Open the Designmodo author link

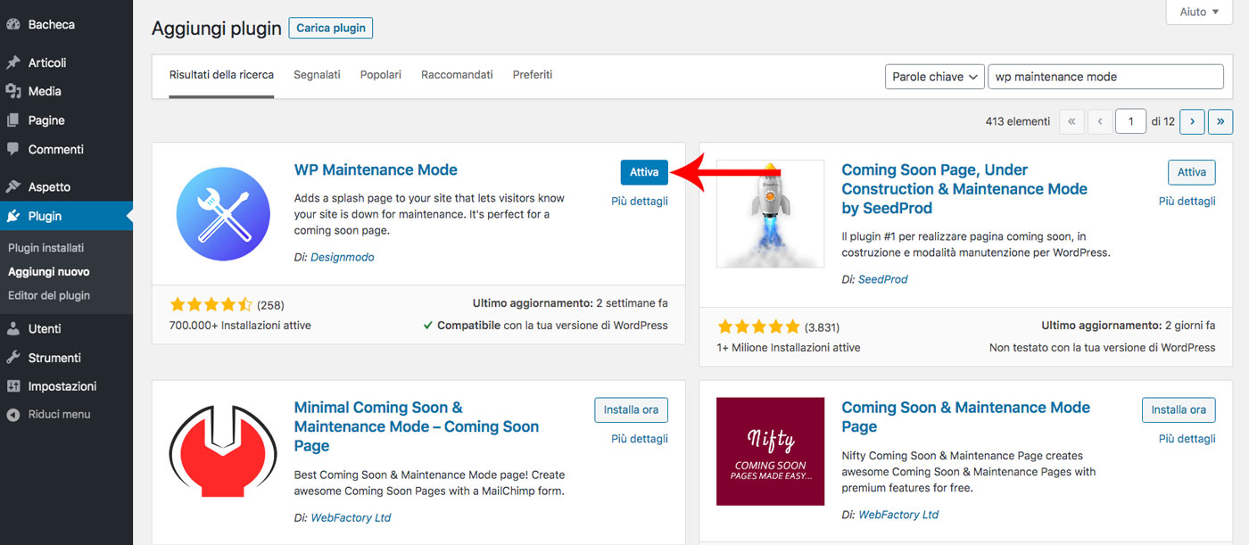pyautogui.click(x=343, y=257)
